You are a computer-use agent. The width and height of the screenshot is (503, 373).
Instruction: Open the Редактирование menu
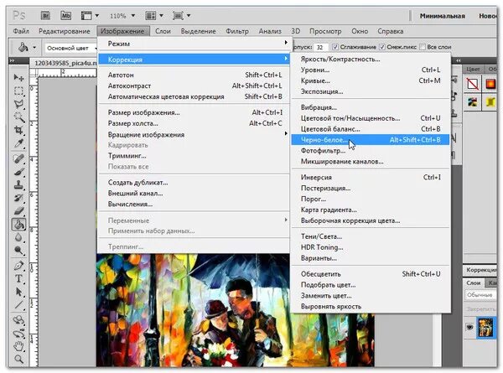coord(65,31)
